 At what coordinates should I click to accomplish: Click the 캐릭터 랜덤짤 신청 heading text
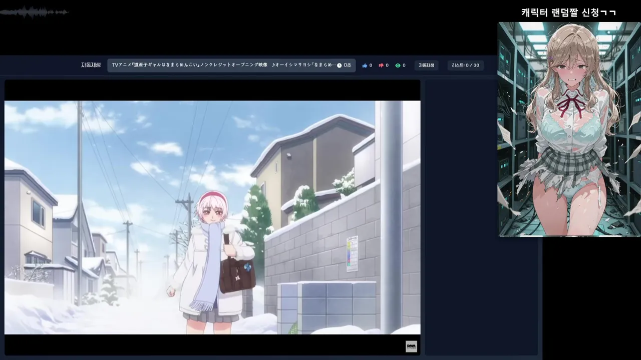568,12
